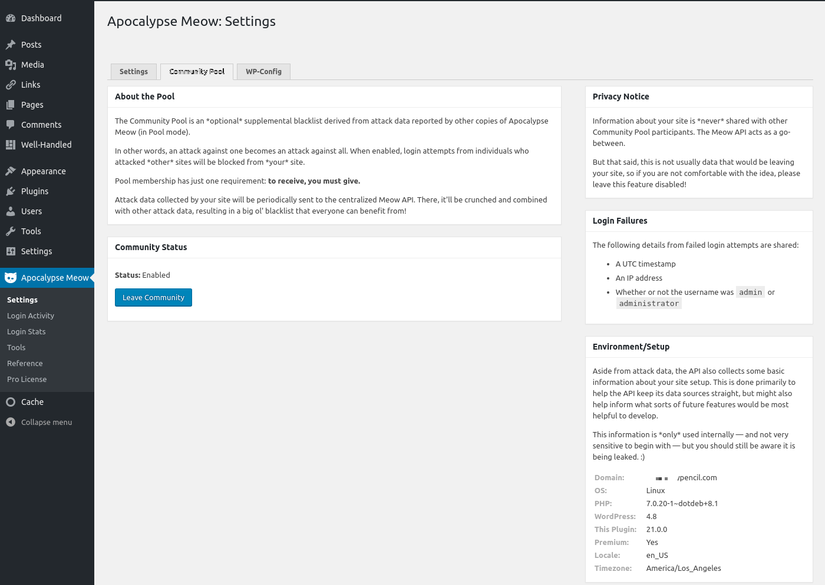Click the 'admin' code text
The height and width of the screenshot is (585, 825).
(751, 292)
